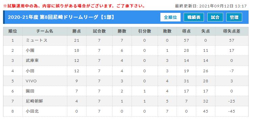Click the 順位 column header

click(x=13, y=31)
